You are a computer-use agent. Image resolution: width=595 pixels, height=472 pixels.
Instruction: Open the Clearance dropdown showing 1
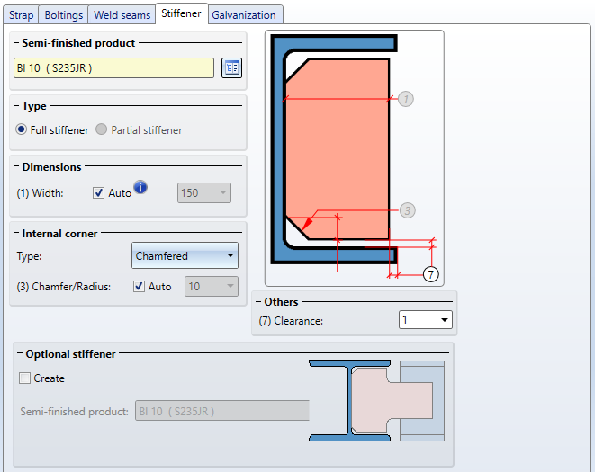(426, 319)
